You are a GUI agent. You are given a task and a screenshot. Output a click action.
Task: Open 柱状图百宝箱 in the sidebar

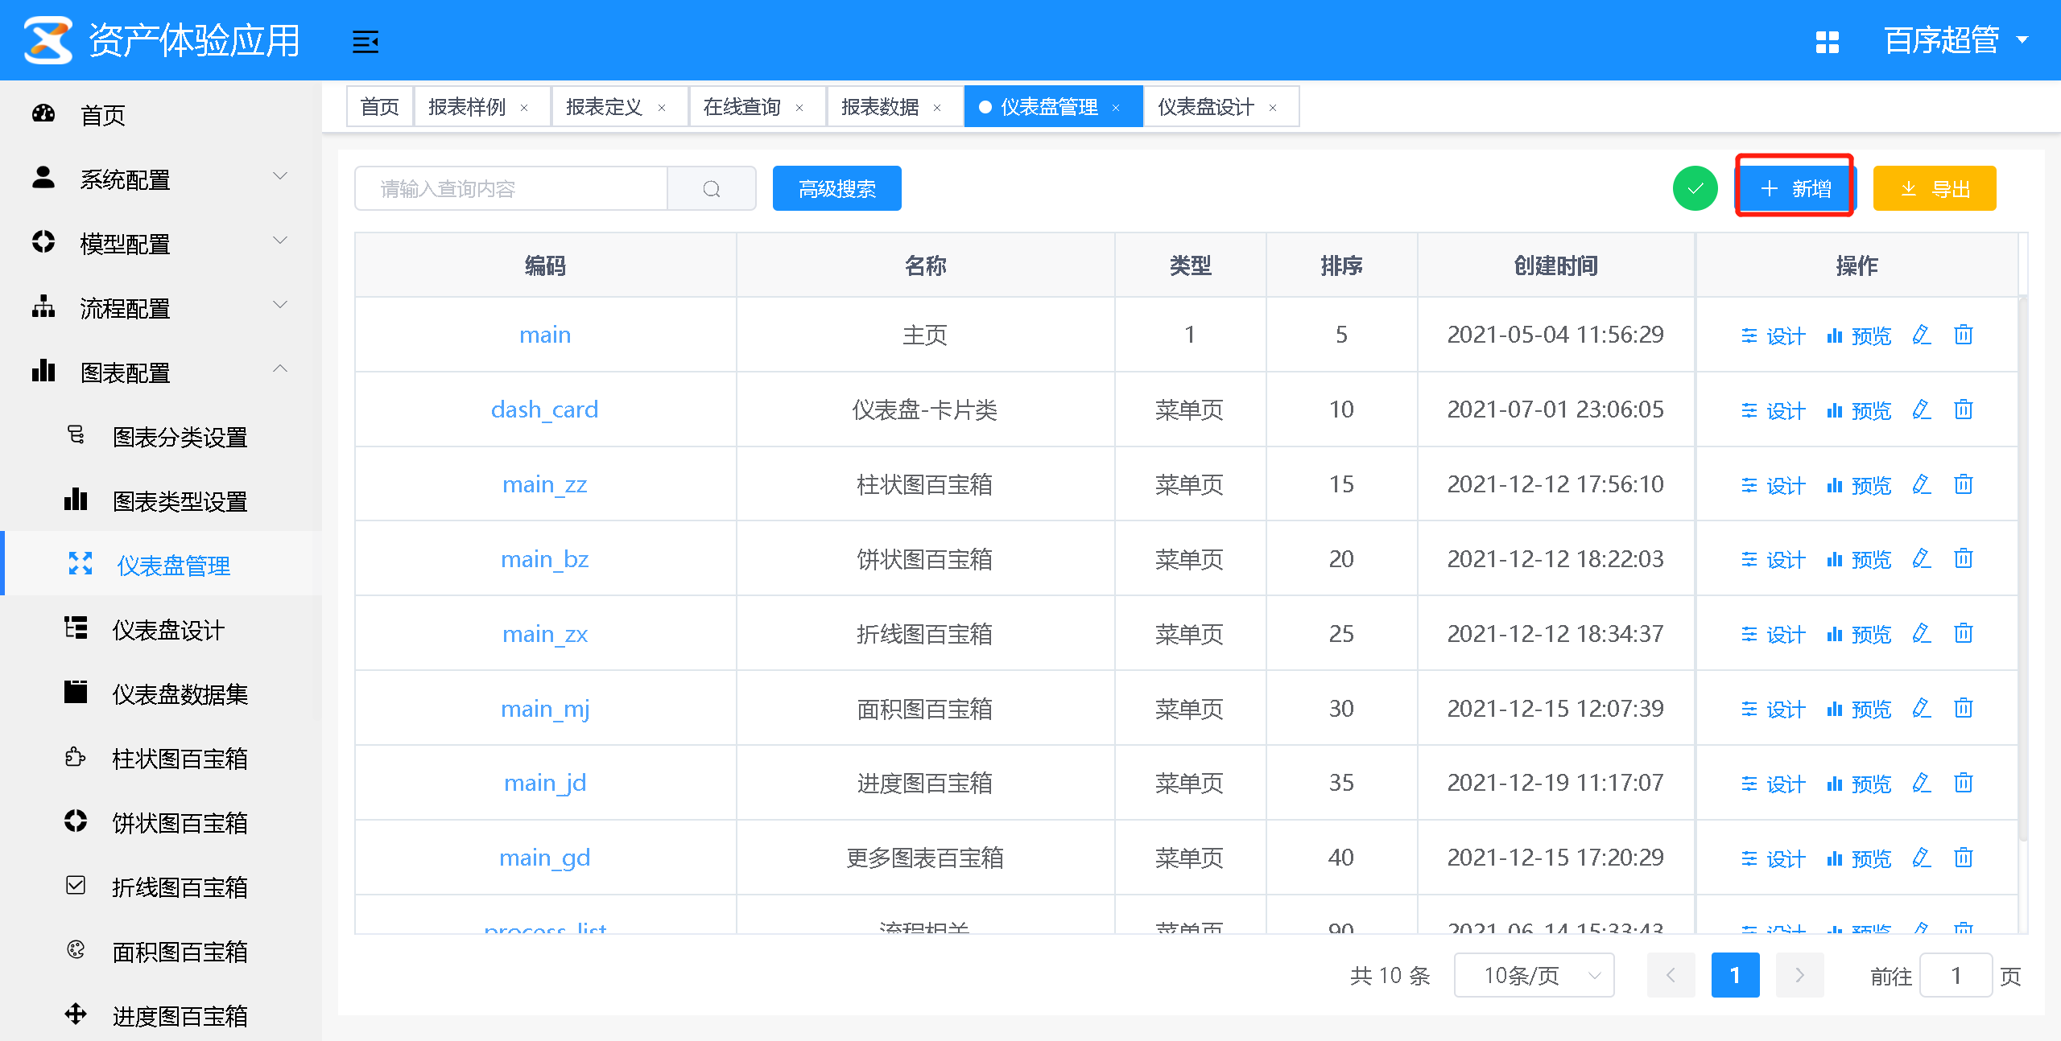pos(161,759)
